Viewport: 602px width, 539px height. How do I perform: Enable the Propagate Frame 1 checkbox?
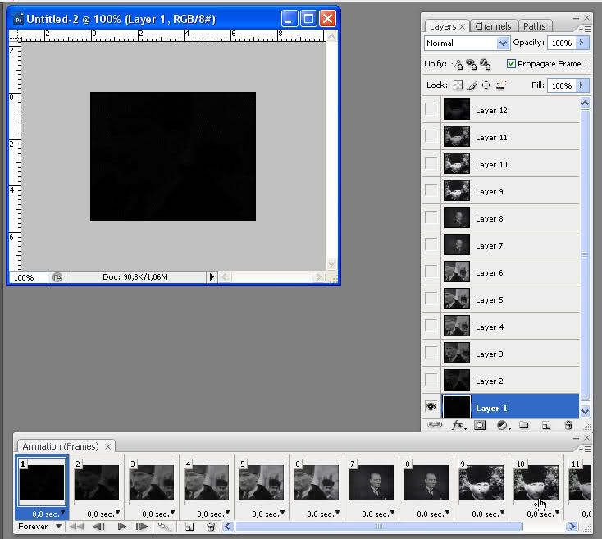pos(511,64)
